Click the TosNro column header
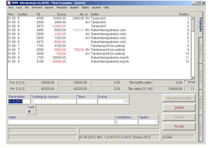Viewport: 208px width, 148px height. click(x=23, y=14)
